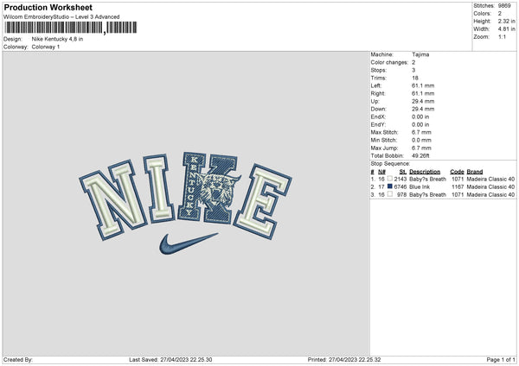
Task: Click the height value 2.32 in
Action: point(506,21)
